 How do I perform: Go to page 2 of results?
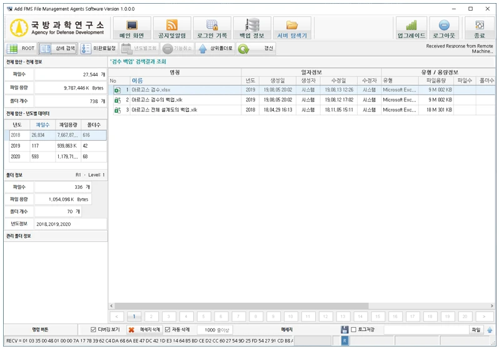pyautogui.click(x=151, y=316)
